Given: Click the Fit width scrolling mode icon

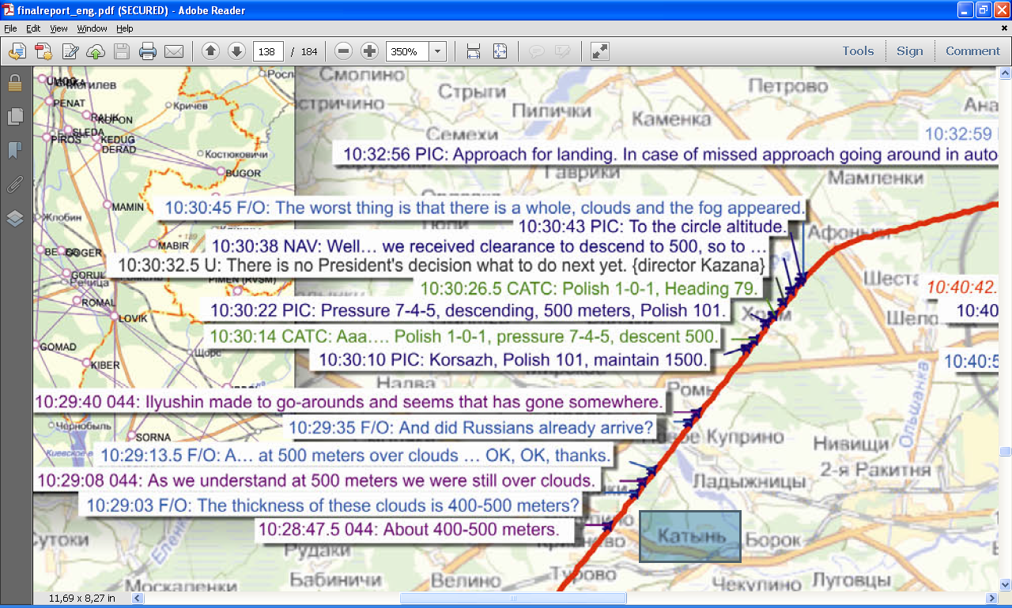Looking at the screenshot, I should [474, 51].
